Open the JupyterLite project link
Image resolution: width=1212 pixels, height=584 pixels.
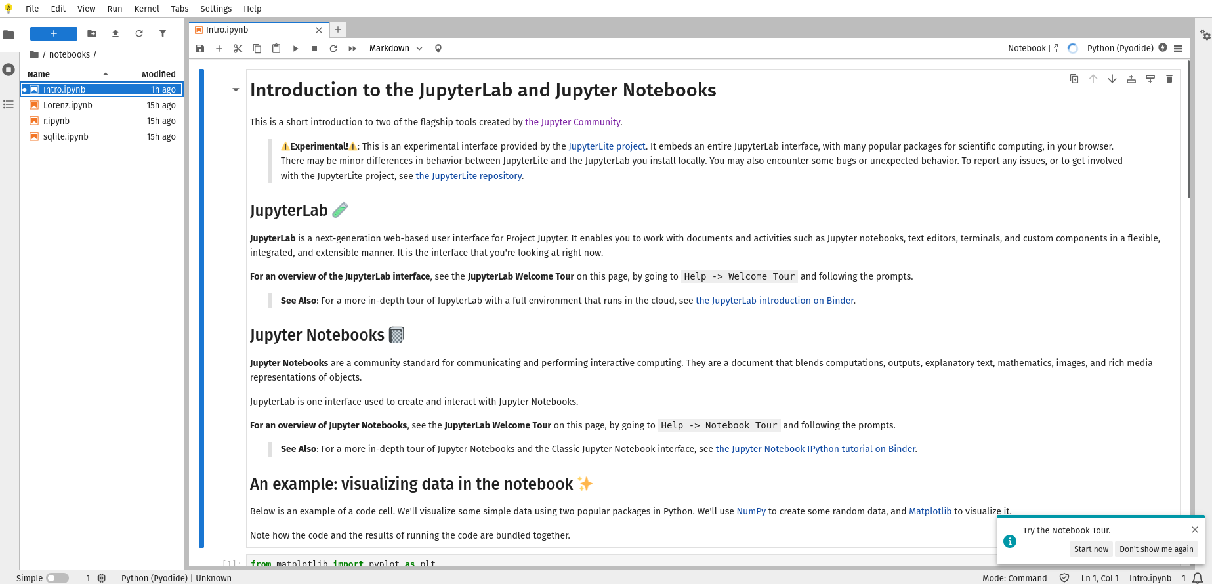pyautogui.click(x=607, y=146)
